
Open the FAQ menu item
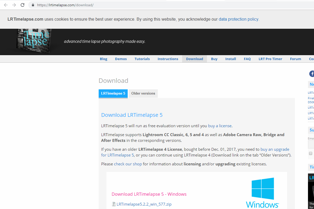pos(247,59)
